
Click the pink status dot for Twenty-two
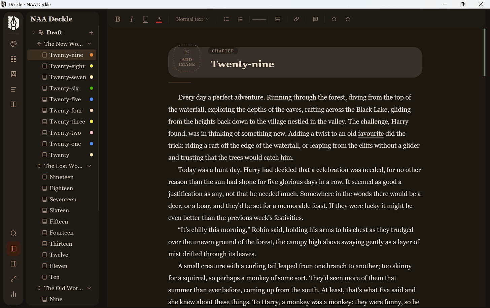tap(92, 133)
